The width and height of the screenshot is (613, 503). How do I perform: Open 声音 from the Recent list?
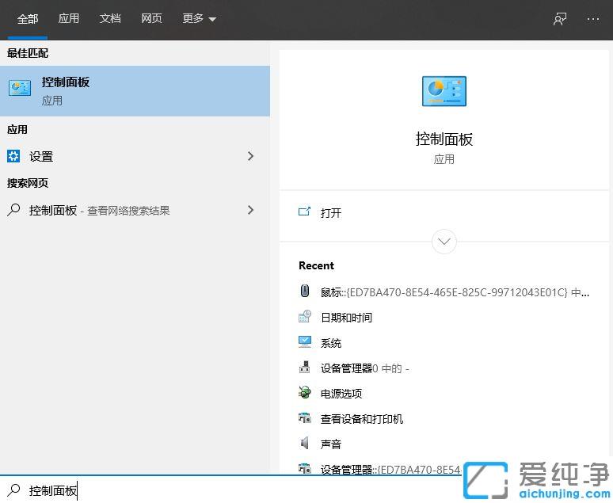coord(331,444)
